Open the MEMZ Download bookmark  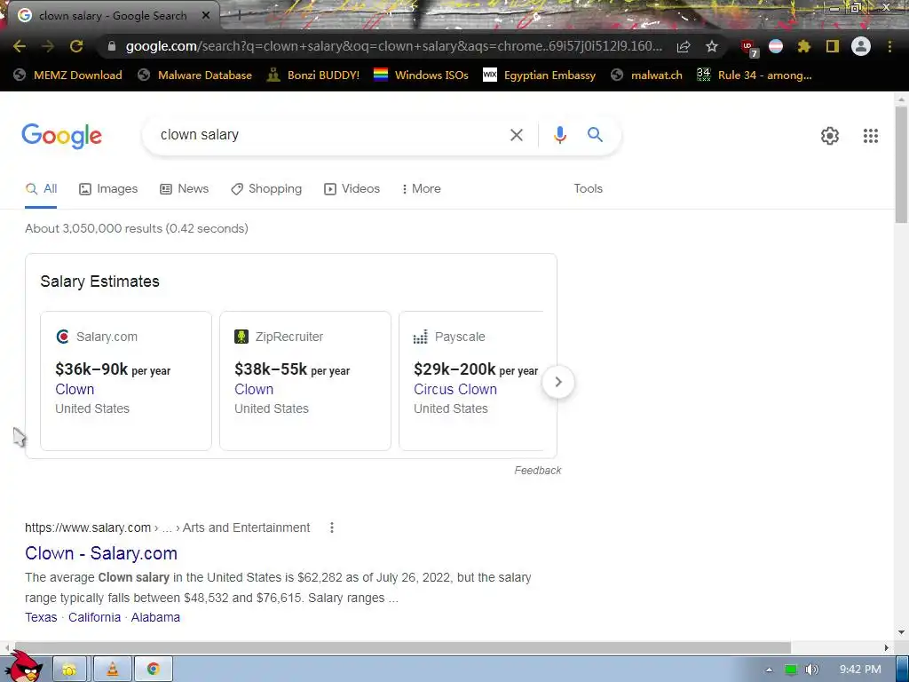tap(67, 75)
